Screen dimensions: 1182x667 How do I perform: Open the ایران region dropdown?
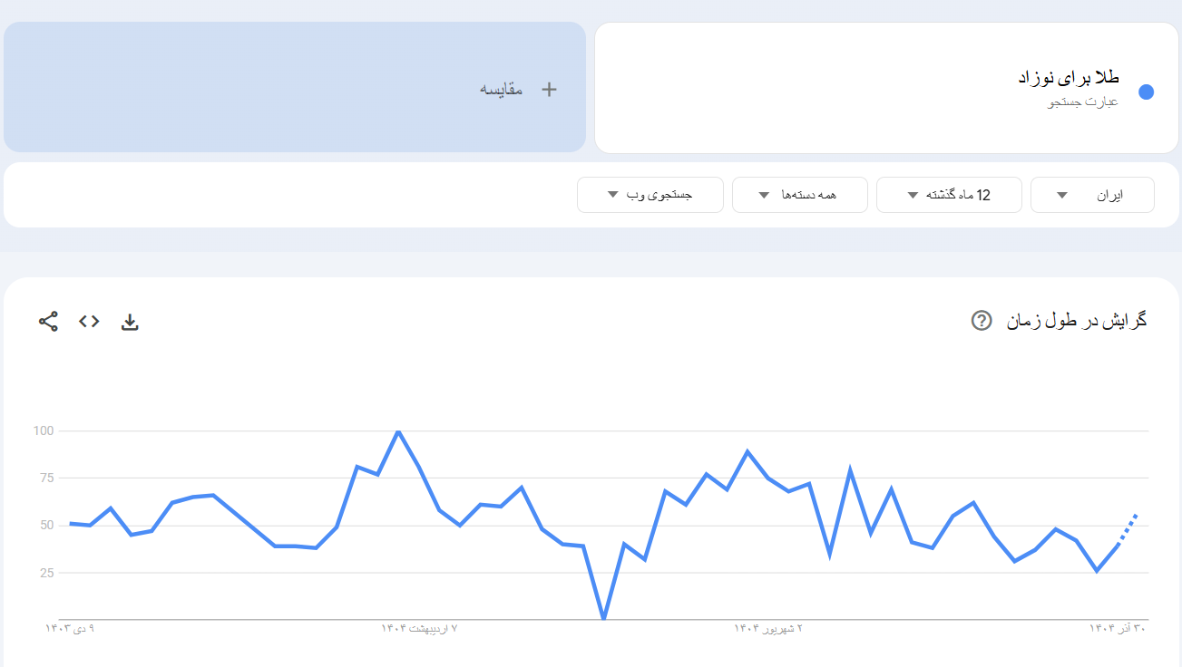(1092, 195)
